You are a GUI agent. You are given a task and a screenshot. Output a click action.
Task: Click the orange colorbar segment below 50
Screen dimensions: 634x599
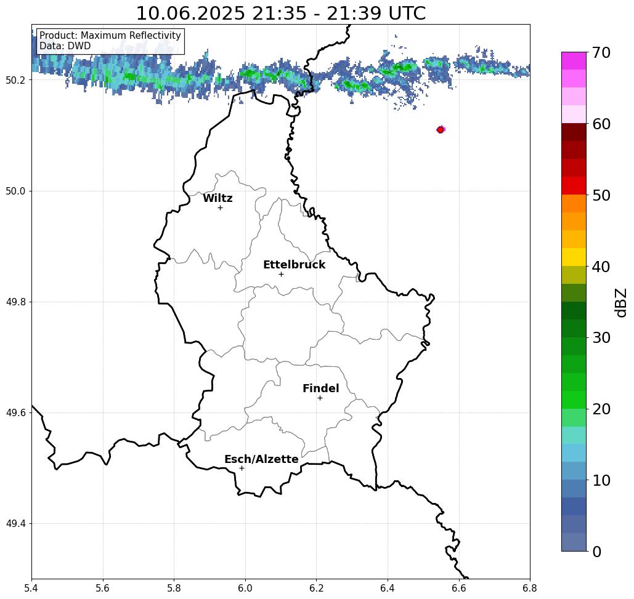(574, 203)
